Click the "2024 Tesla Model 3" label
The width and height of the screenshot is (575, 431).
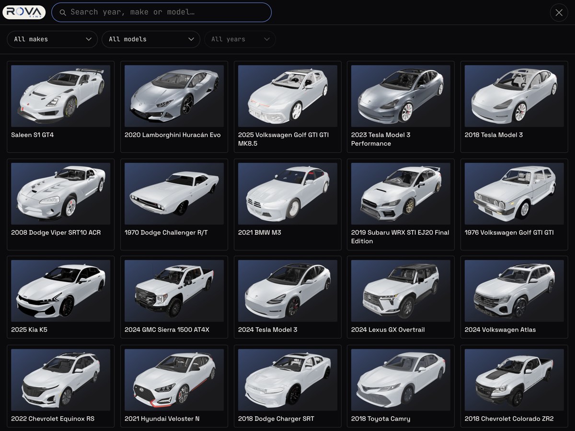click(x=268, y=330)
